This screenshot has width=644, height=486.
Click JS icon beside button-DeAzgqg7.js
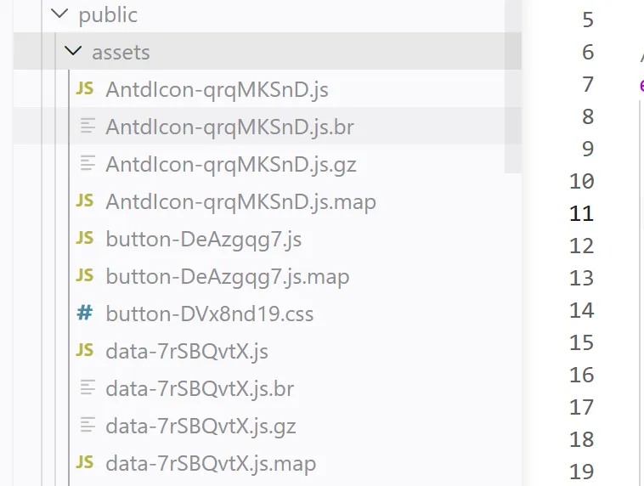85,239
